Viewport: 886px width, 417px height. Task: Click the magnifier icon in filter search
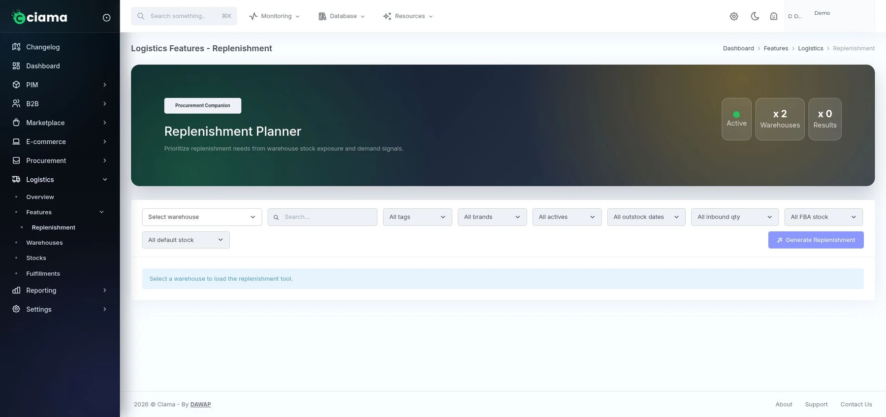pos(276,217)
